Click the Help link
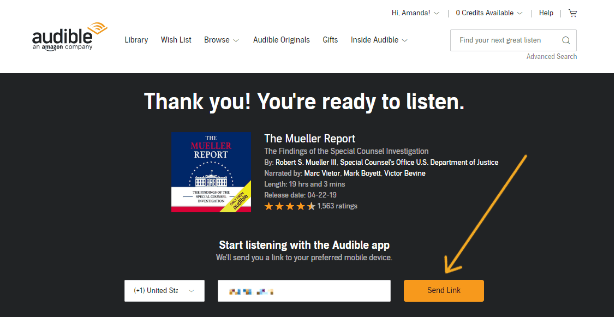Screen dimensions: 615x317 [x=546, y=13]
